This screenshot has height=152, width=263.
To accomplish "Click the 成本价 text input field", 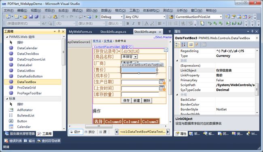I will pyautogui.click(x=139, y=76).
